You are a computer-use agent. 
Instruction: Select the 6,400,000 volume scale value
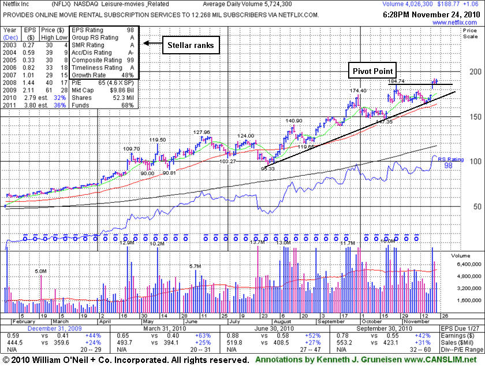coord(469,264)
